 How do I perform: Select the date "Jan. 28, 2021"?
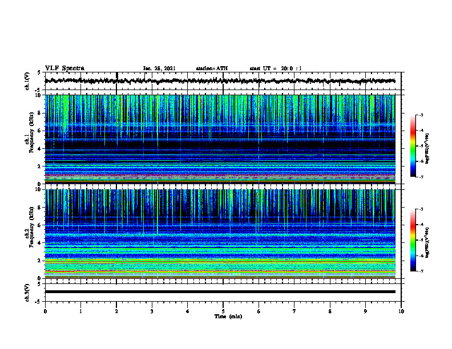159,68
